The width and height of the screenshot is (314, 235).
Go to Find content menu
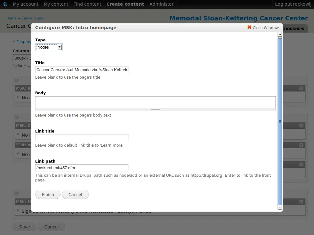click(x=87, y=4)
